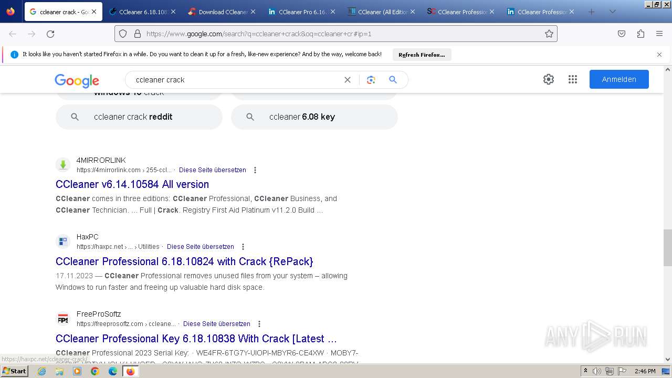Viewport: 672px width, 378px height.
Task: Focus the Google search input field
Action: [x=236, y=80]
